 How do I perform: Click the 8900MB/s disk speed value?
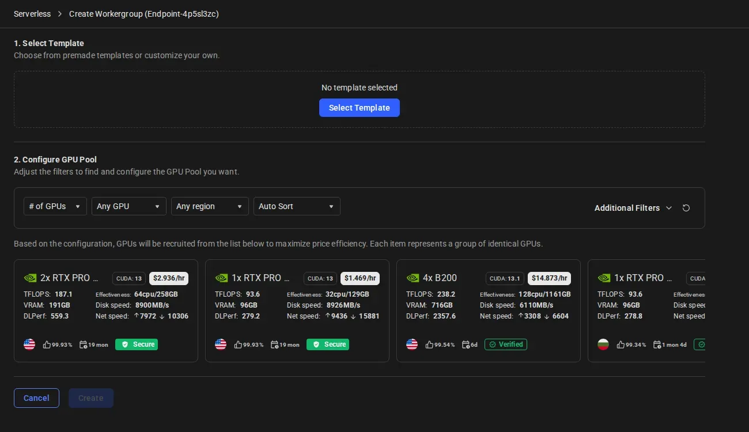pyautogui.click(x=152, y=305)
